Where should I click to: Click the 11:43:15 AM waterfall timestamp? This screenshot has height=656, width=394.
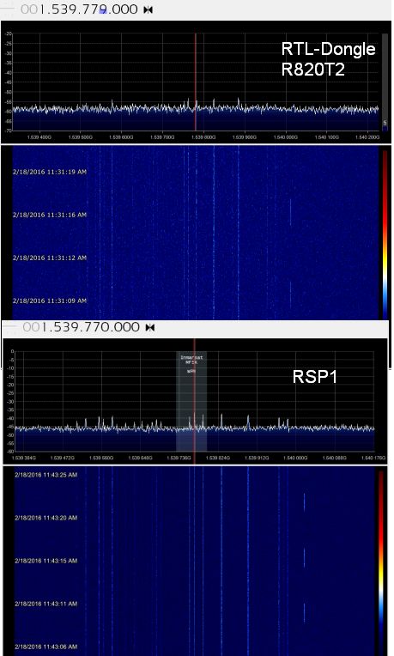pos(46,561)
